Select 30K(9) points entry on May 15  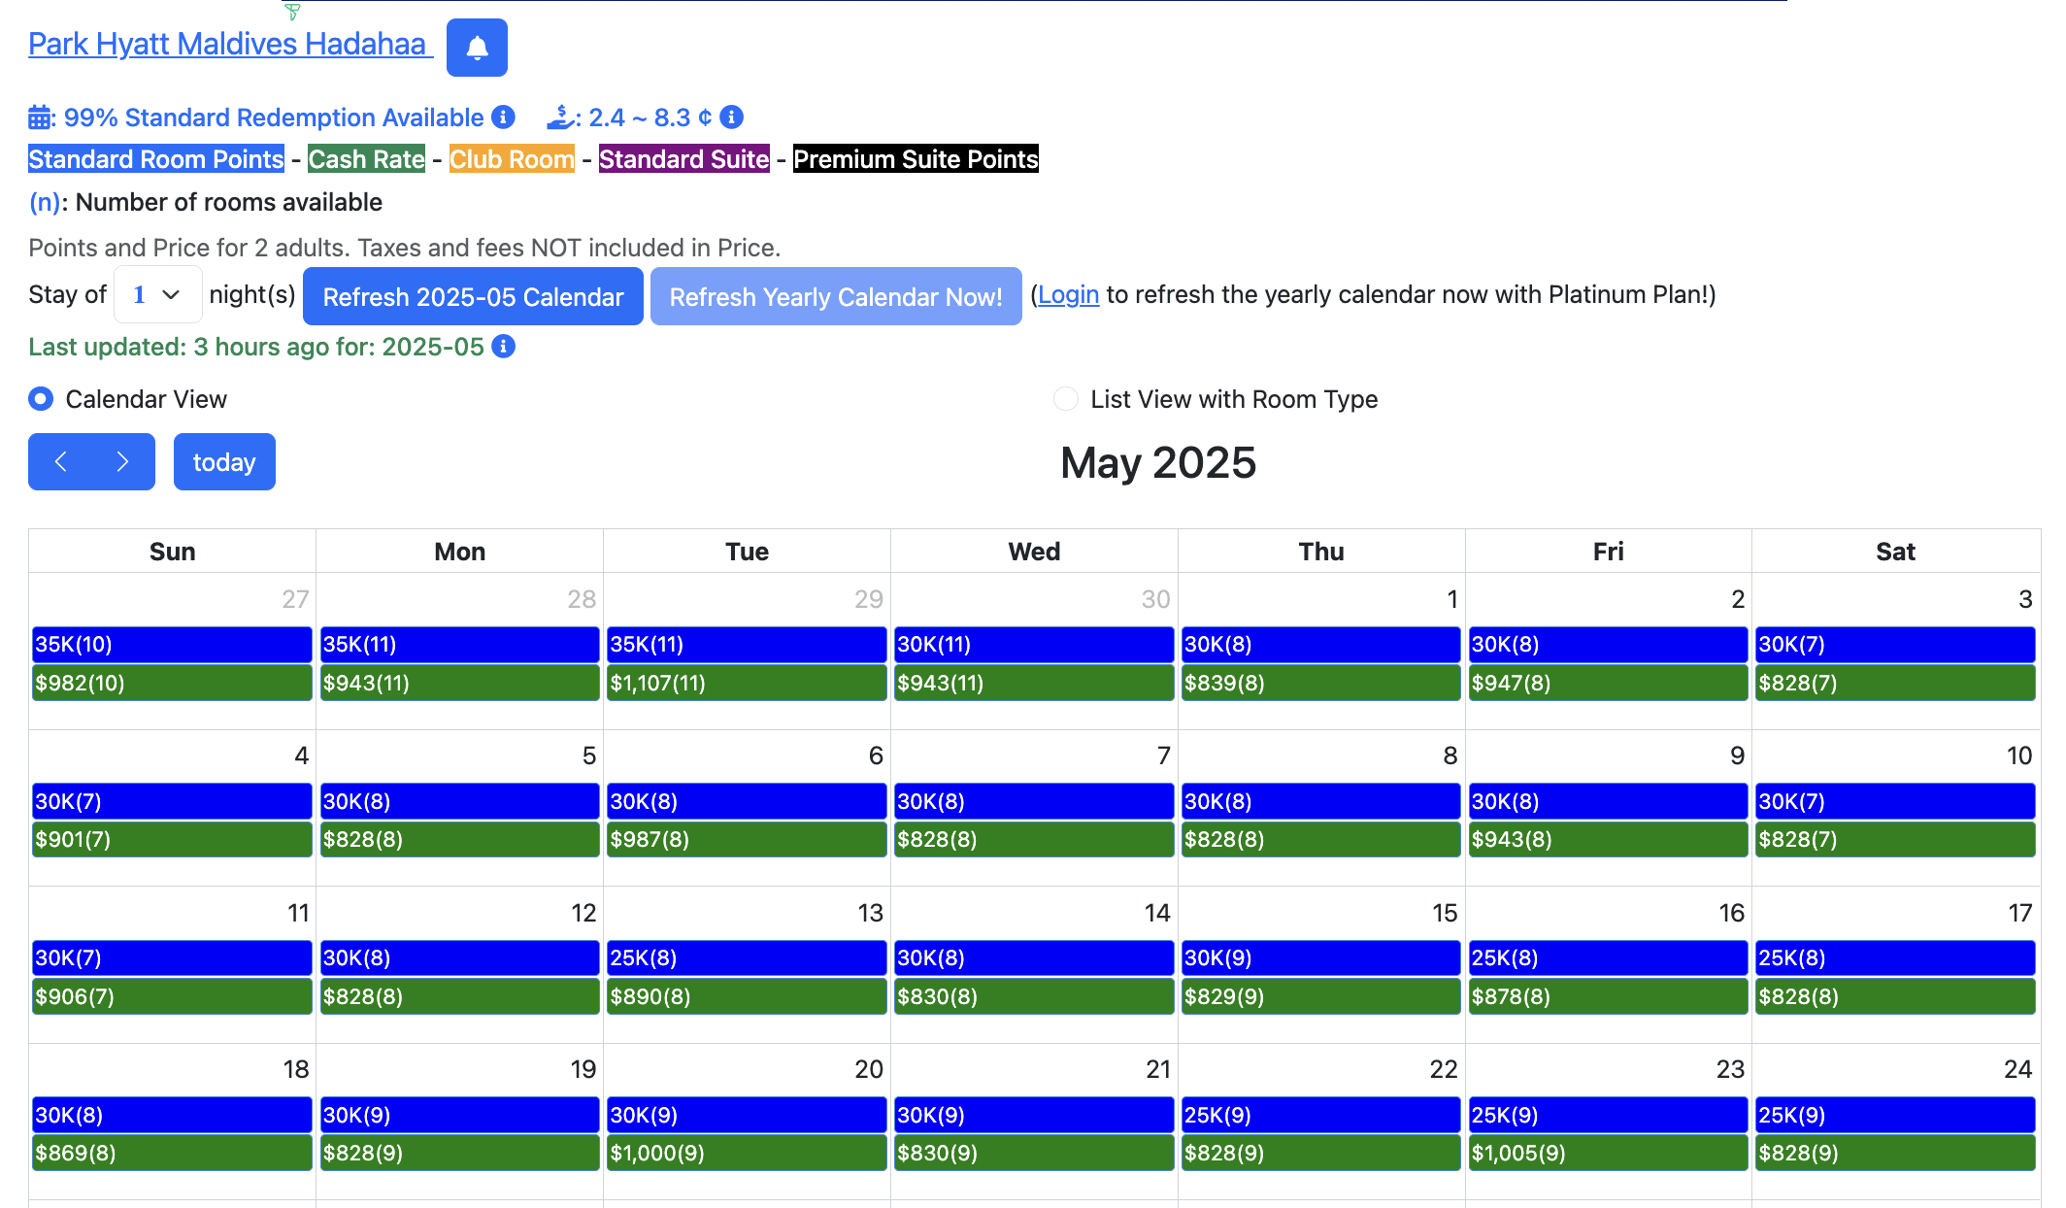[1321, 958]
